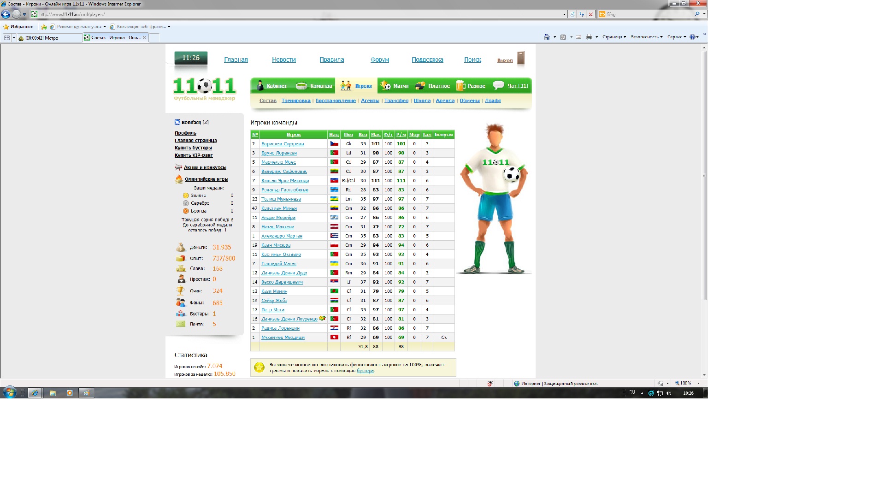
Task: Click the browser Back arrow button
Action: 6,14
